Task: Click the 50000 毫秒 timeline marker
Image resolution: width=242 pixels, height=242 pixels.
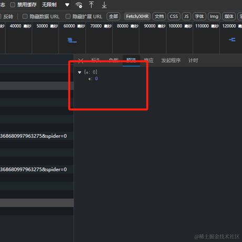Action: tap(47, 26)
